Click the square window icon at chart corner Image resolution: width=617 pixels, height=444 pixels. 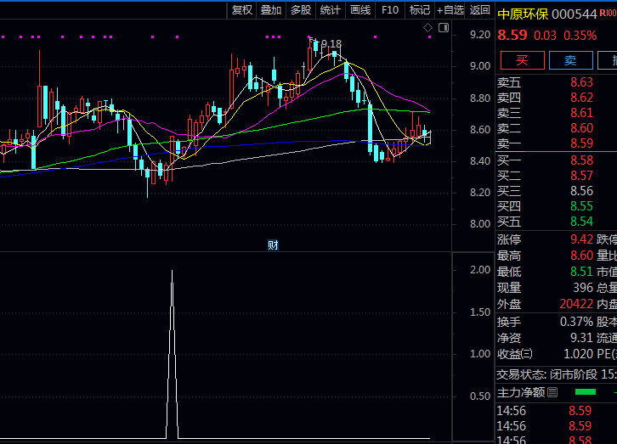[x=443, y=28]
